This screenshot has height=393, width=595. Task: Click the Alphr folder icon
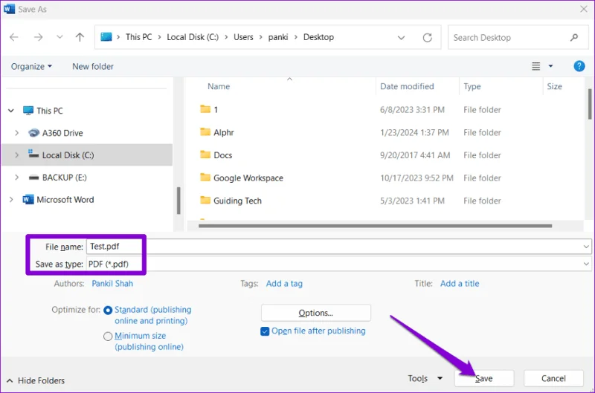[205, 132]
